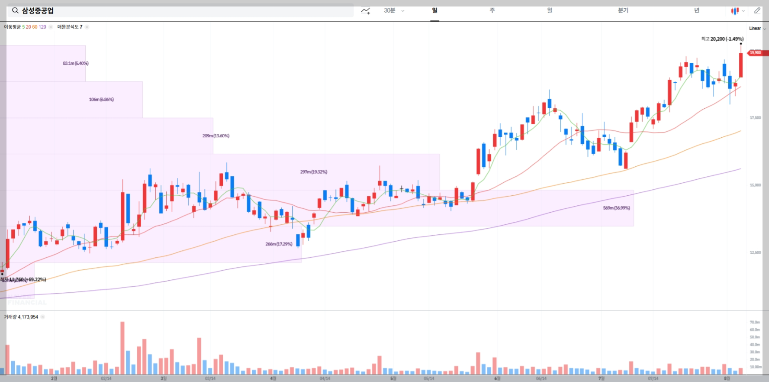
Task: Click the 266m (17.29%) volume profile label
Action: [279, 244]
